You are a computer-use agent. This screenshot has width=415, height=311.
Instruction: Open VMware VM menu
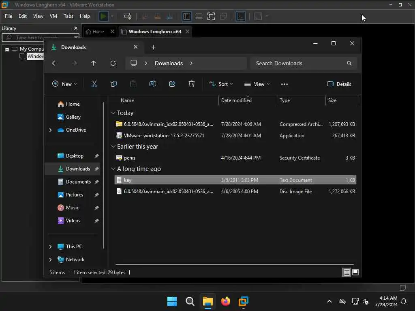[x=53, y=16]
